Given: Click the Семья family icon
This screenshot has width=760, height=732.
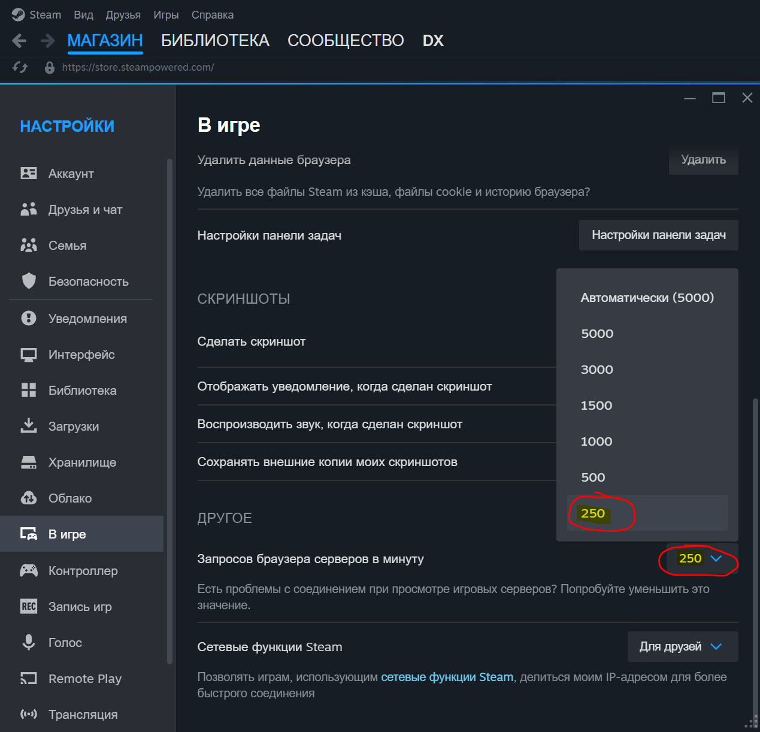Looking at the screenshot, I should tap(29, 245).
